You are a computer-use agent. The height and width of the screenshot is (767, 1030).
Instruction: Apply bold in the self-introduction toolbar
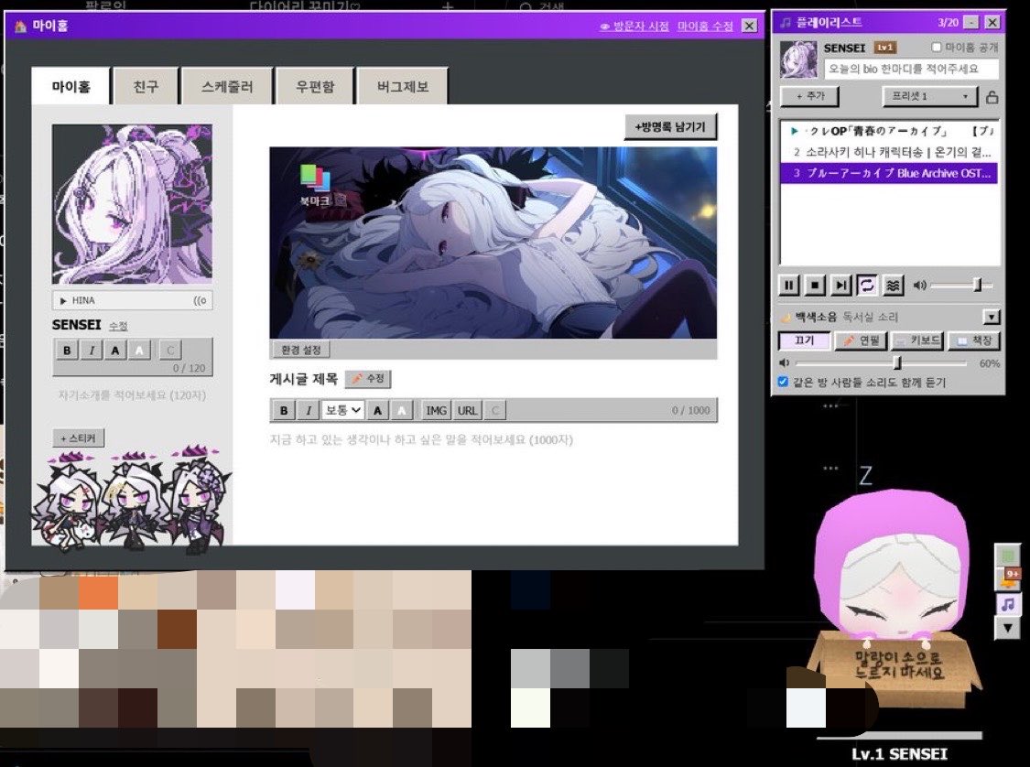click(x=66, y=350)
